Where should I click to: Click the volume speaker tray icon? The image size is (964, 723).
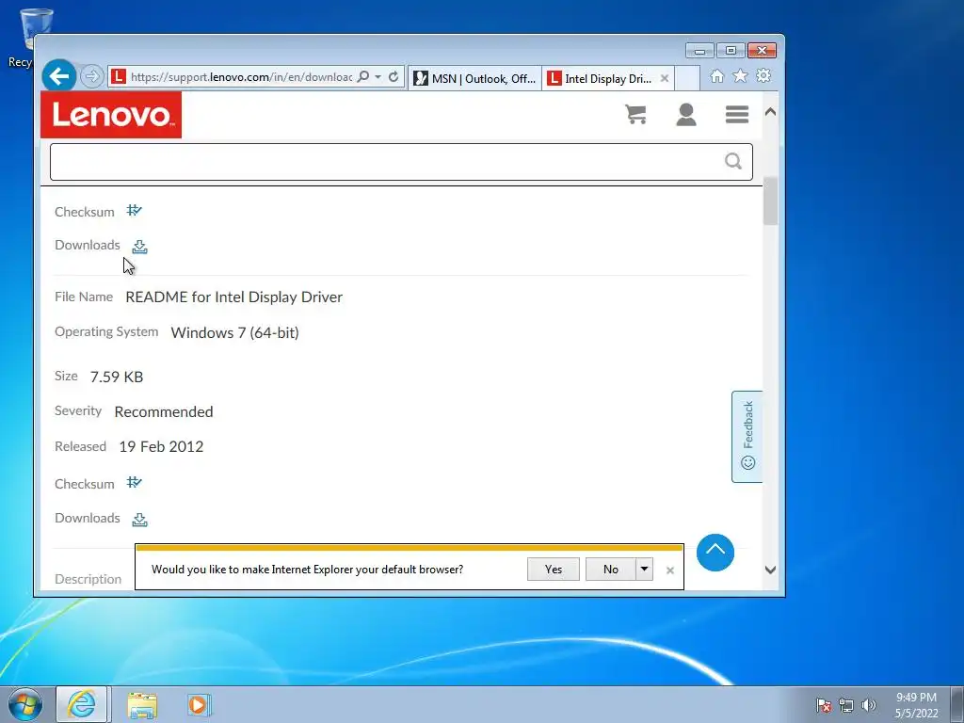click(x=869, y=705)
